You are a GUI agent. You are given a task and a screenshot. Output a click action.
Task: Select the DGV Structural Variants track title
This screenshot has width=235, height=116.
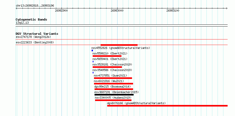pyautogui.click(x=37, y=34)
